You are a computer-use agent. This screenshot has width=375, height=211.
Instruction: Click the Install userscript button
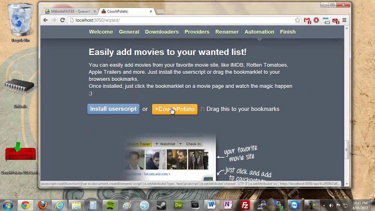113,109
